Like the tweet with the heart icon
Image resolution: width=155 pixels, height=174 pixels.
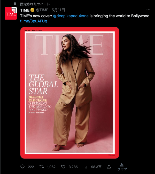[x=63, y=167]
